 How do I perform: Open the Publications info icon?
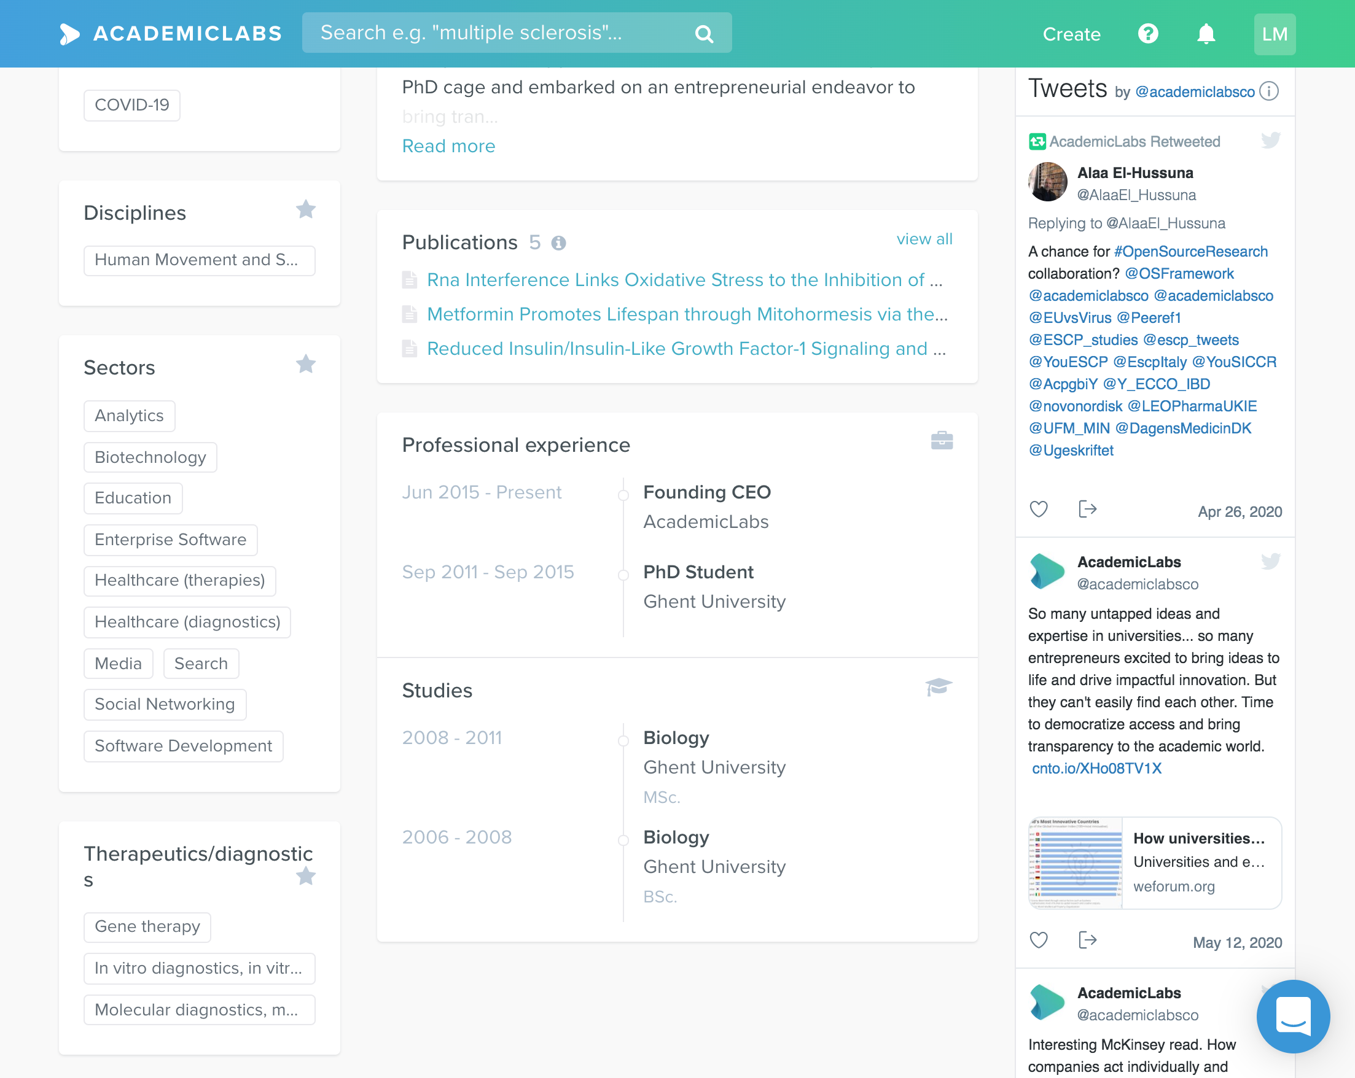[559, 242]
